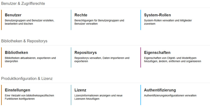
Task: Click the Lizenz tile title
Action: (x=80, y=90)
